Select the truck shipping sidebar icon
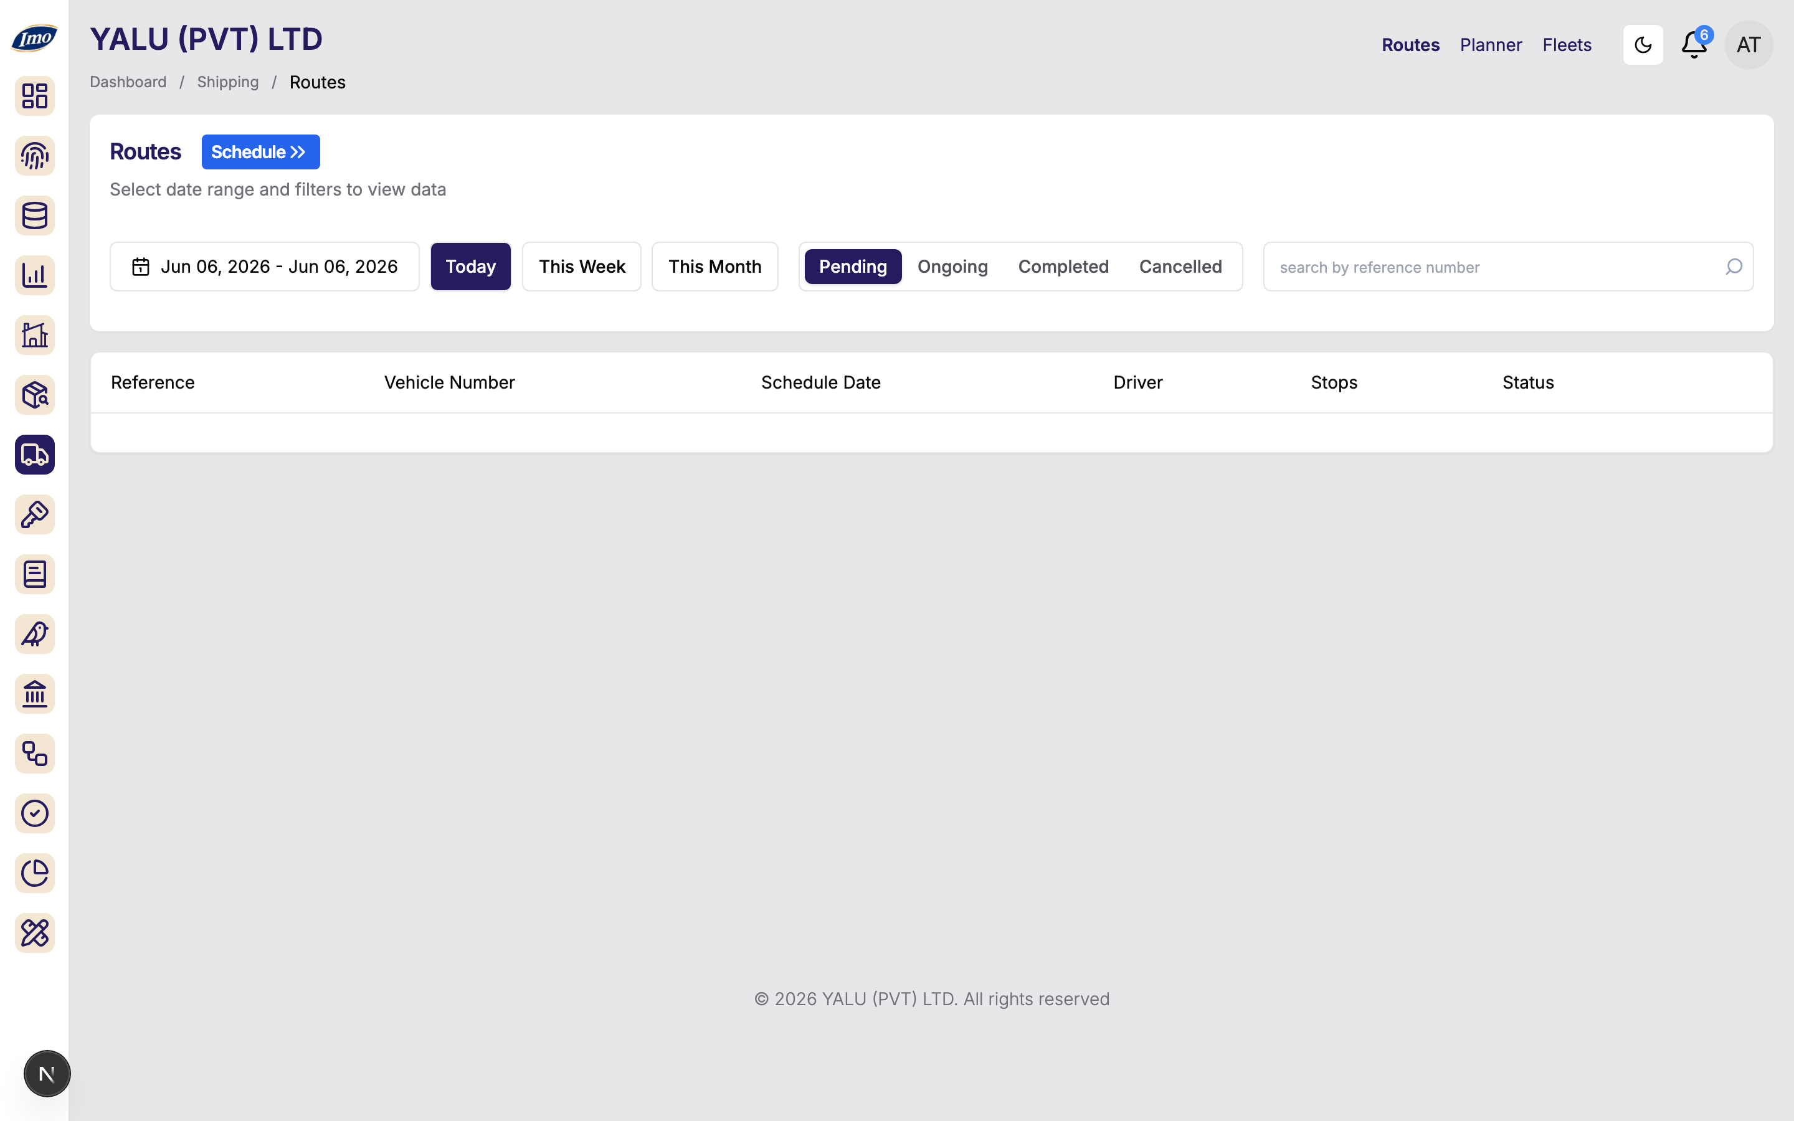 click(35, 455)
